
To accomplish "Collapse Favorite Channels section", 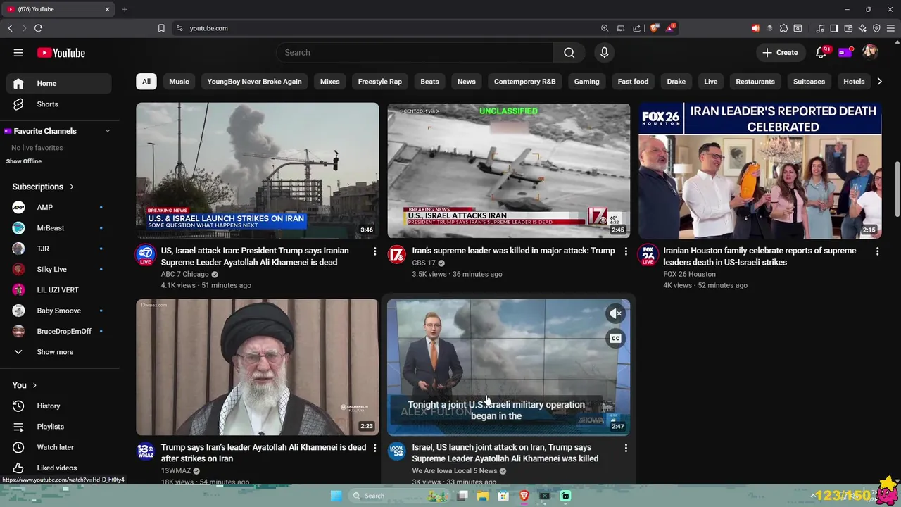I will 108,131.
